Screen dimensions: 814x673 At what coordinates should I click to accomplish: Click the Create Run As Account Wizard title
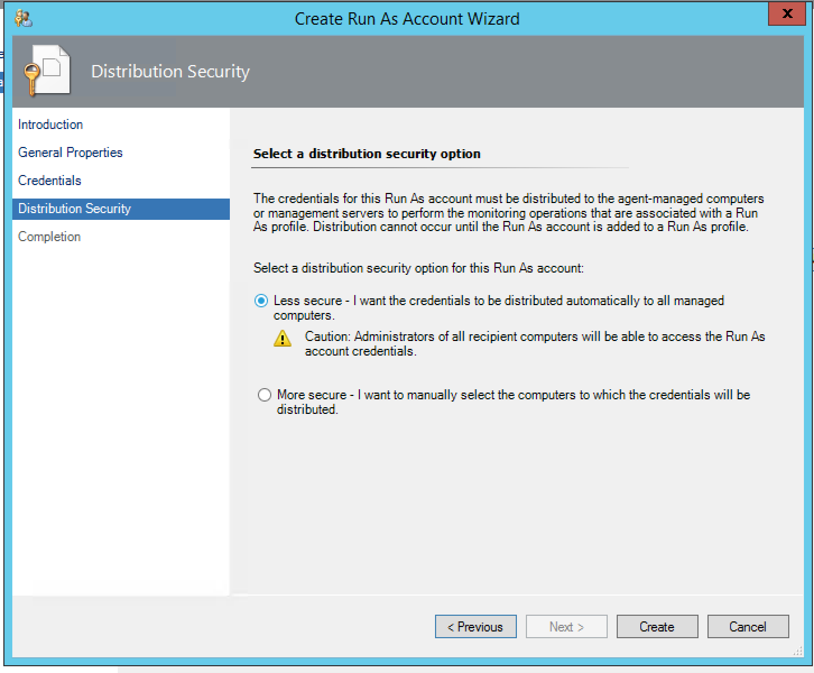(x=407, y=19)
